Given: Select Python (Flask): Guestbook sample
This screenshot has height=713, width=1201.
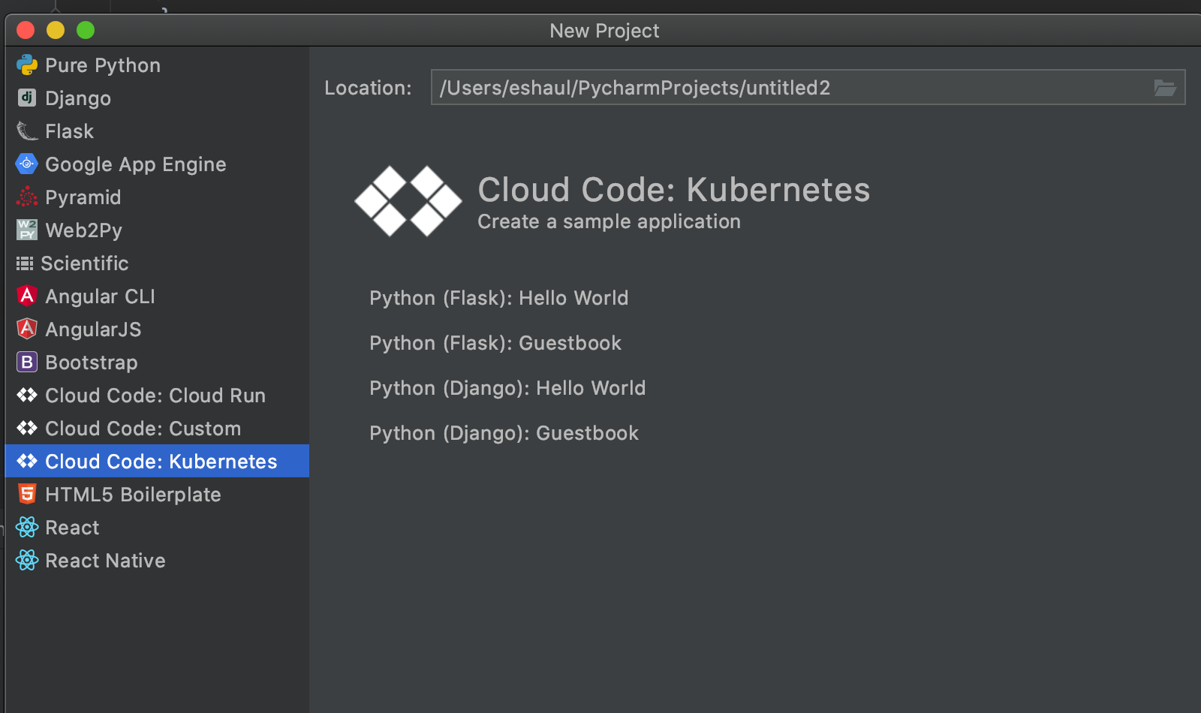Looking at the screenshot, I should [495, 343].
